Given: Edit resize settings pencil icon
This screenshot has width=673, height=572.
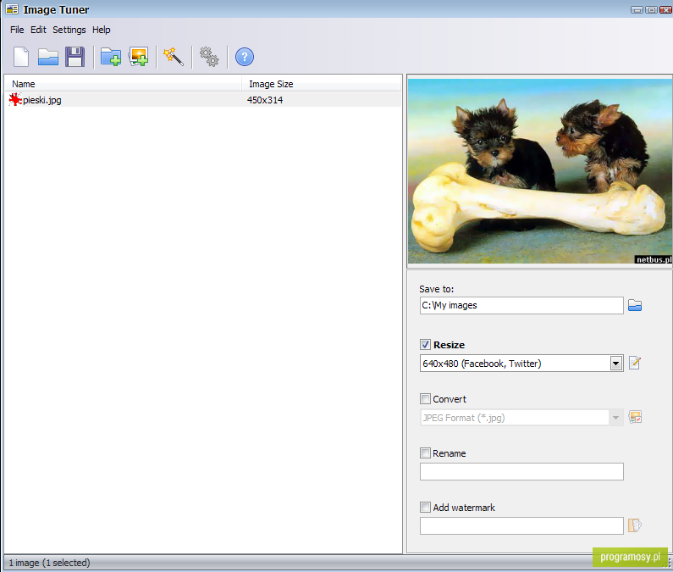Looking at the screenshot, I should tap(635, 364).
